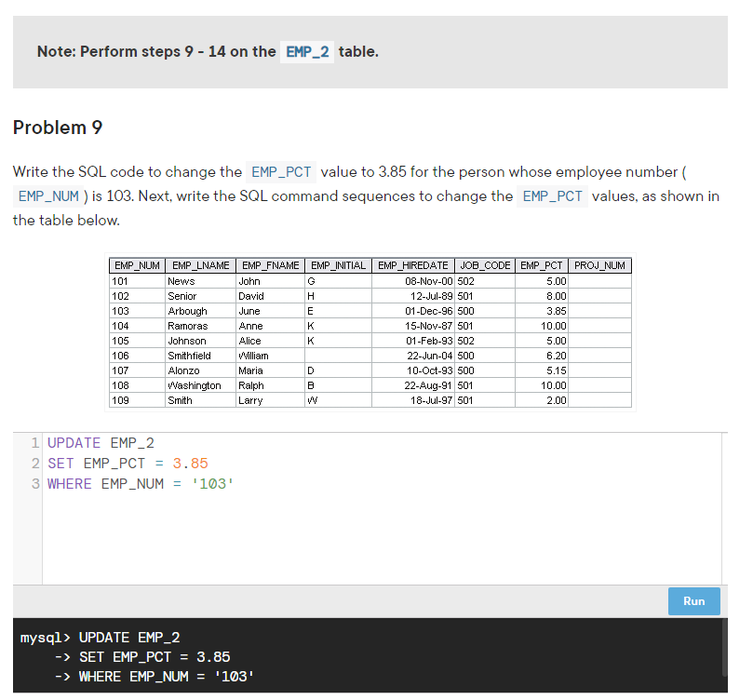Click line number 2 in the gutter
The image size is (753, 700).
35,464
